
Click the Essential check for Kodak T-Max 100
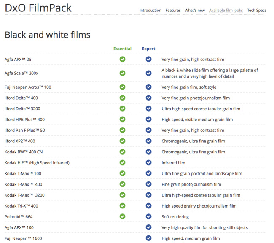122,173
